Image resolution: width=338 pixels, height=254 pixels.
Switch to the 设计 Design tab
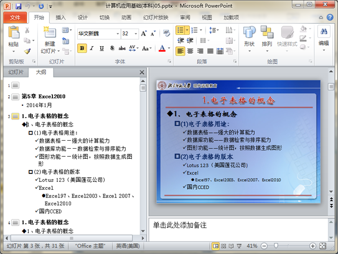(x=83, y=17)
